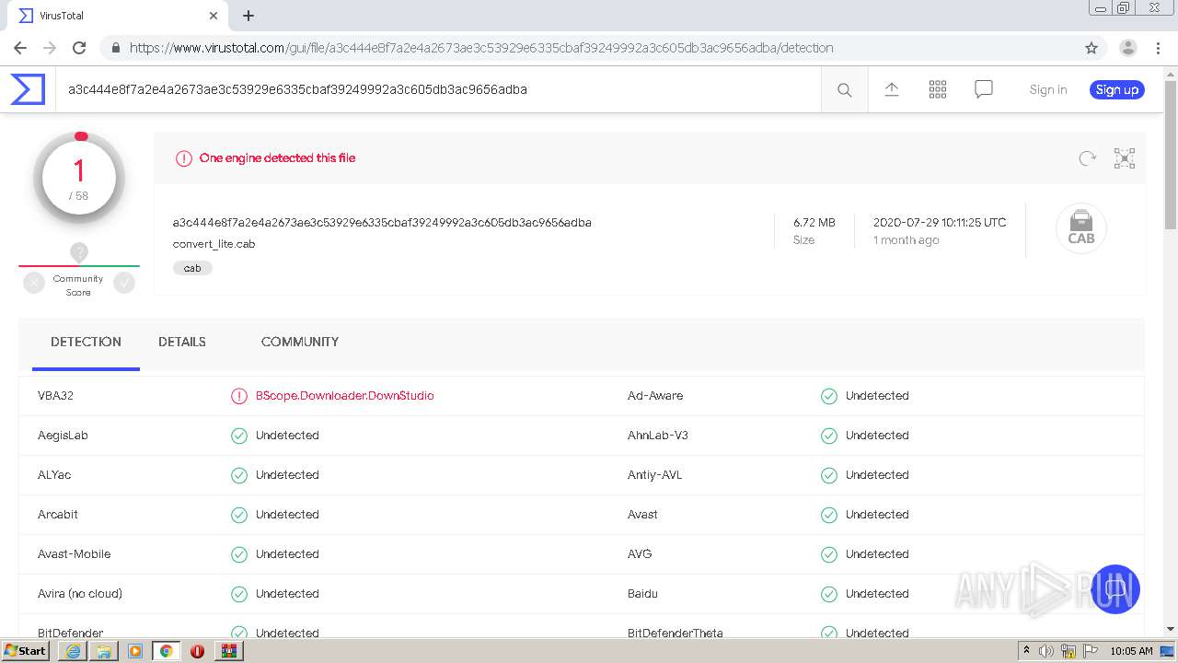The height and width of the screenshot is (663, 1178).
Task: Open the media player taskbar icon
Action: pos(135,651)
